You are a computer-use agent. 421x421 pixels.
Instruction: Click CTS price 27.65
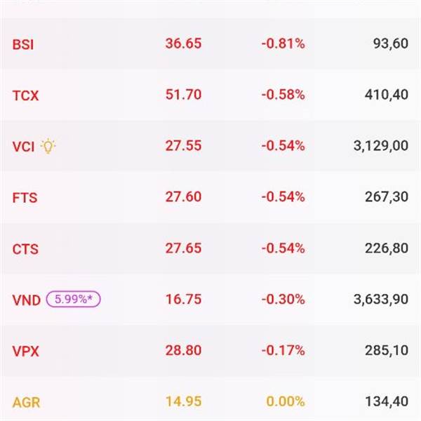(x=183, y=248)
